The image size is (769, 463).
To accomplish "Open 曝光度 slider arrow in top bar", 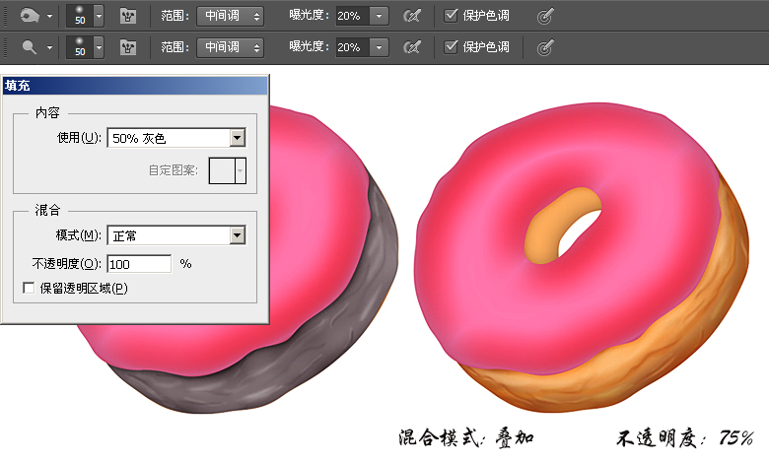I will pyautogui.click(x=380, y=16).
